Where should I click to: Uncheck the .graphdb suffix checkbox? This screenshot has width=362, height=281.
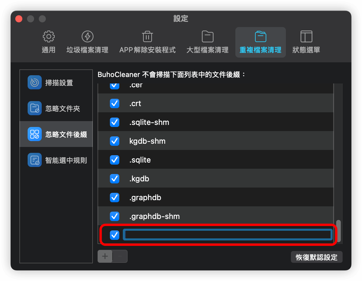click(114, 198)
